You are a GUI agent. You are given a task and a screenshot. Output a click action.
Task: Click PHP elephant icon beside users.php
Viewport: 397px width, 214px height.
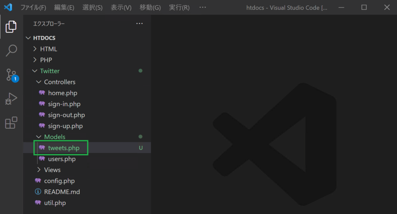point(42,159)
